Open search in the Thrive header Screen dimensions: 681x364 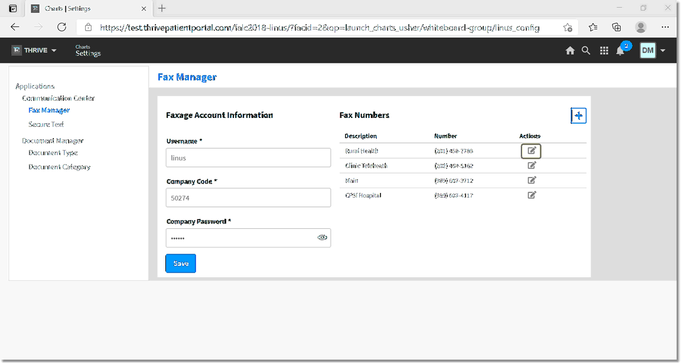tap(586, 51)
